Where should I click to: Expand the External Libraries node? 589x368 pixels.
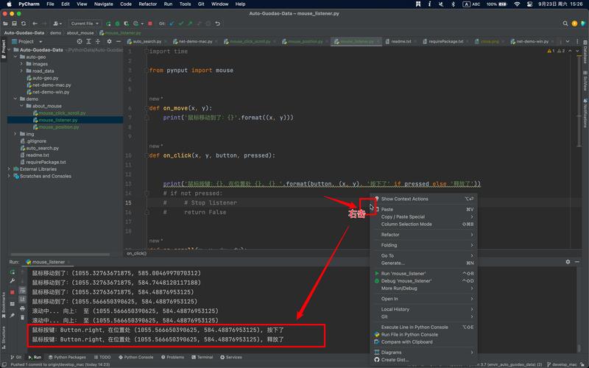[9, 169]
